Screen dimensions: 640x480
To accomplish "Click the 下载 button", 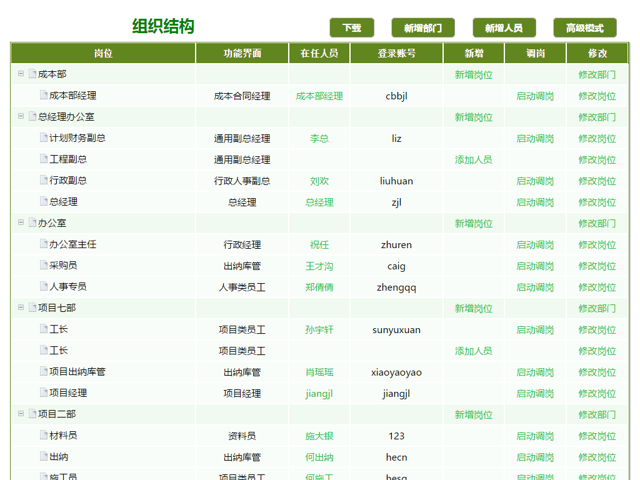I will point(352,27).
